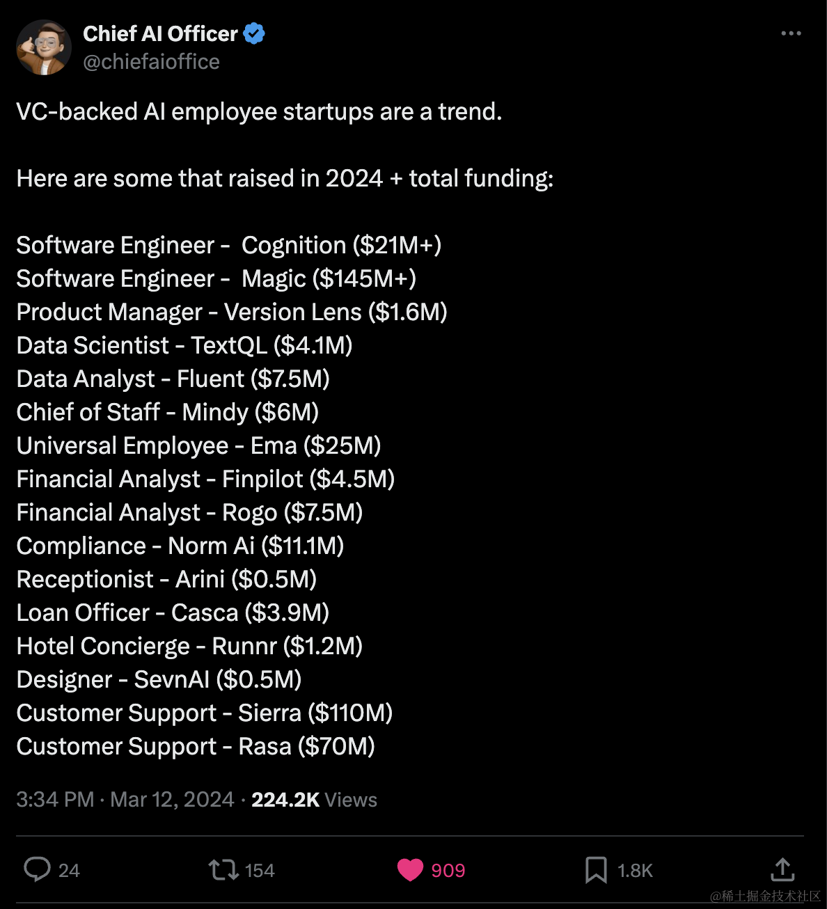
Task: Click the 1.8K bookmarks count
Action: click(x=635, y=870)
